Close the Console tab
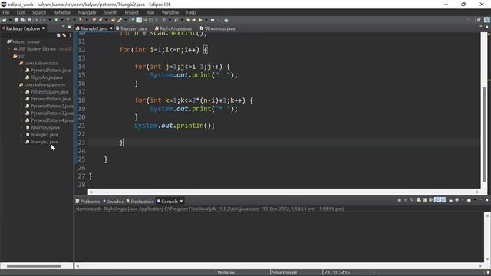Screen dimensions: 491x276 (x=181, y=201)
